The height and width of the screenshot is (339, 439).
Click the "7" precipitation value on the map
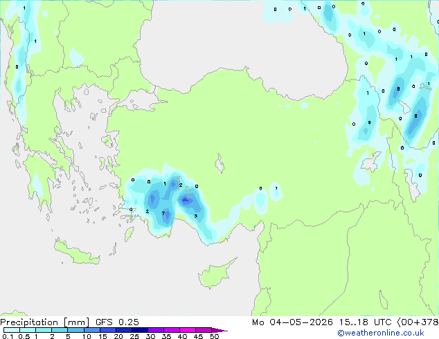tap(163, 213)
